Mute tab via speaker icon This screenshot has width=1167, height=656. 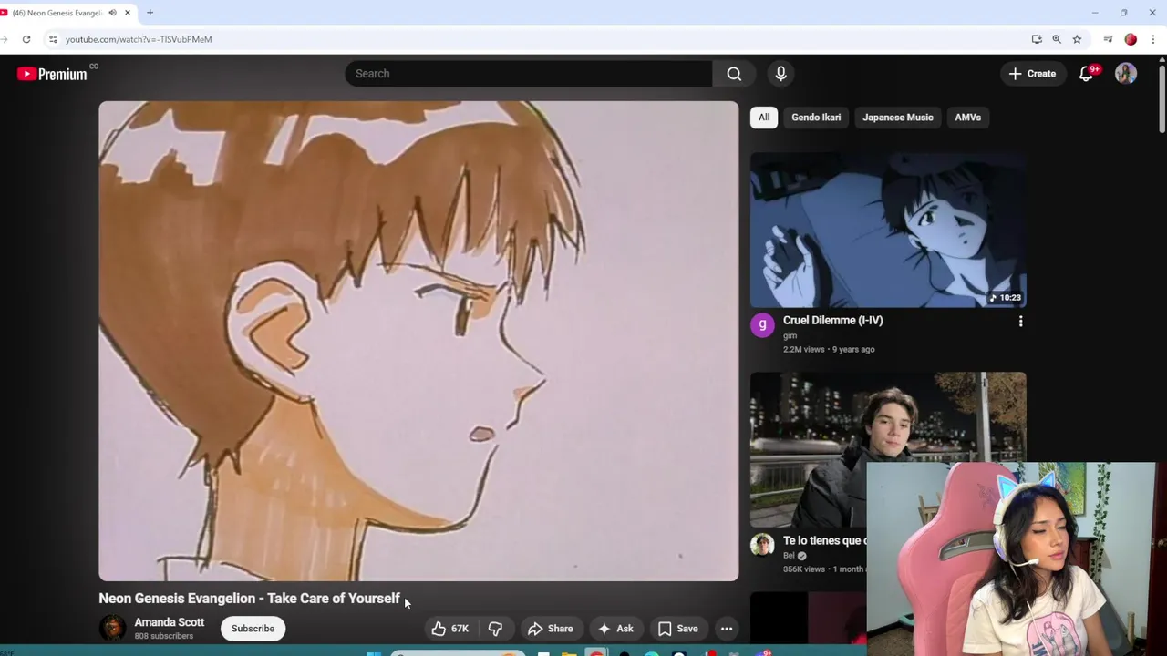112,13
